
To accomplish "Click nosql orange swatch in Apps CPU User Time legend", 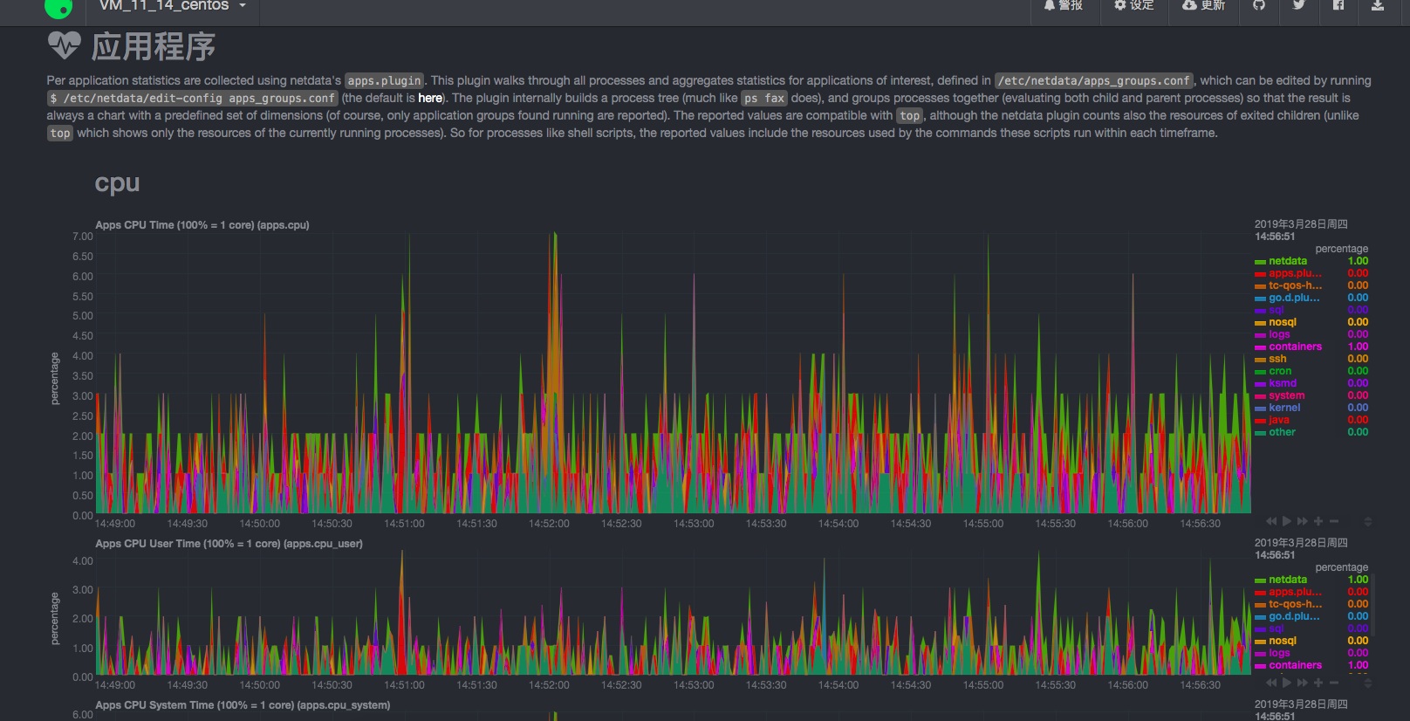I will (1260, 642).
